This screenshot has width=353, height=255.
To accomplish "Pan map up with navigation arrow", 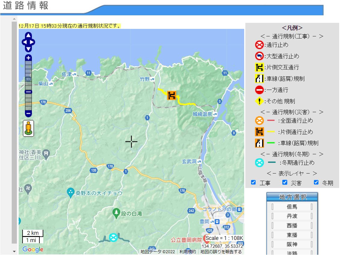I will [28, 35].
